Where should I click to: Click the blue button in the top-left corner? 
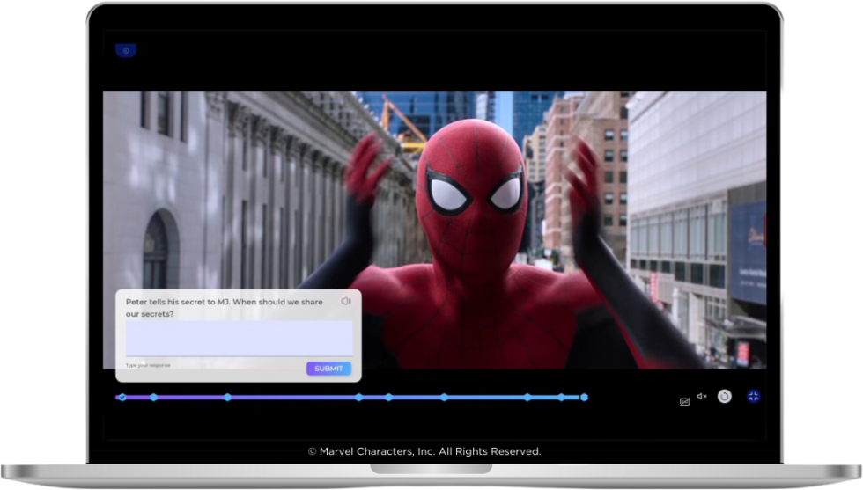(126, 51)
